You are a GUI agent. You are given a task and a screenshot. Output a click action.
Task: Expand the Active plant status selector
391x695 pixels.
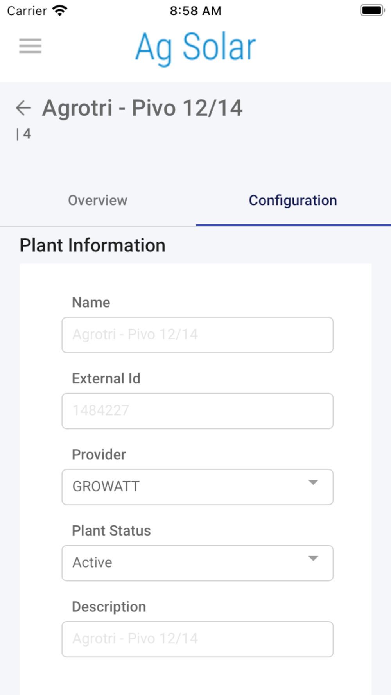[188, 563]
